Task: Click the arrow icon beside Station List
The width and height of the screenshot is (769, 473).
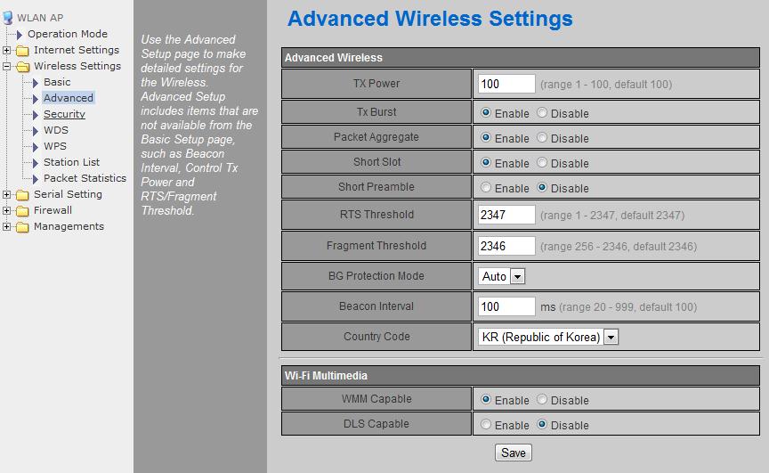Action: point(36,162)
